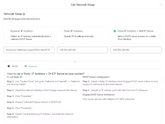
Task: Click the 169.254.100.100 start IP field
Action: click(x=82, y=50)
